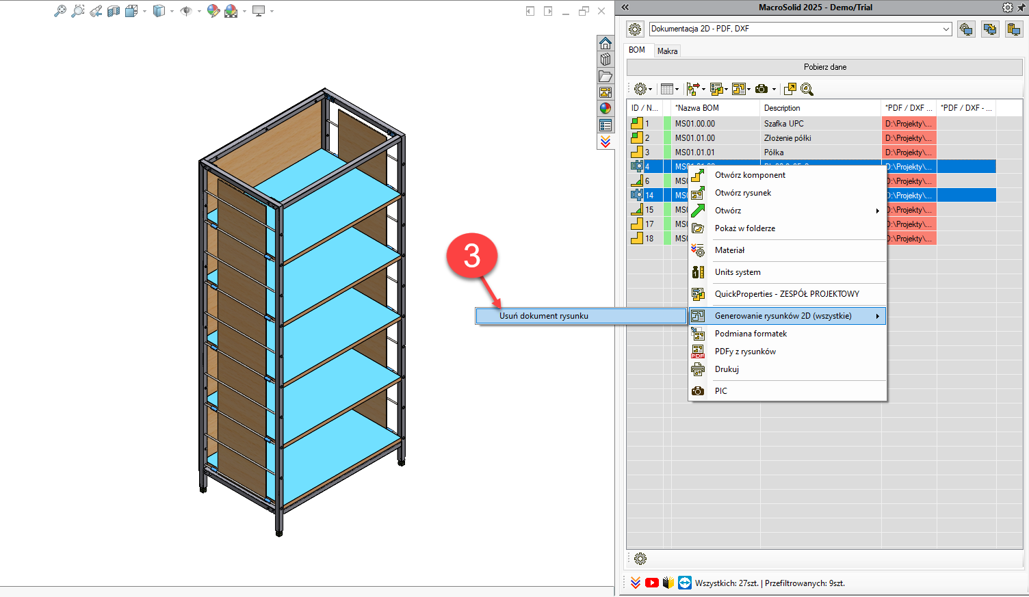Select 'Podmiana formatek' menu item
This screenshot has width=1029, height=597.
pyautogui.click(x=787, y=334)
